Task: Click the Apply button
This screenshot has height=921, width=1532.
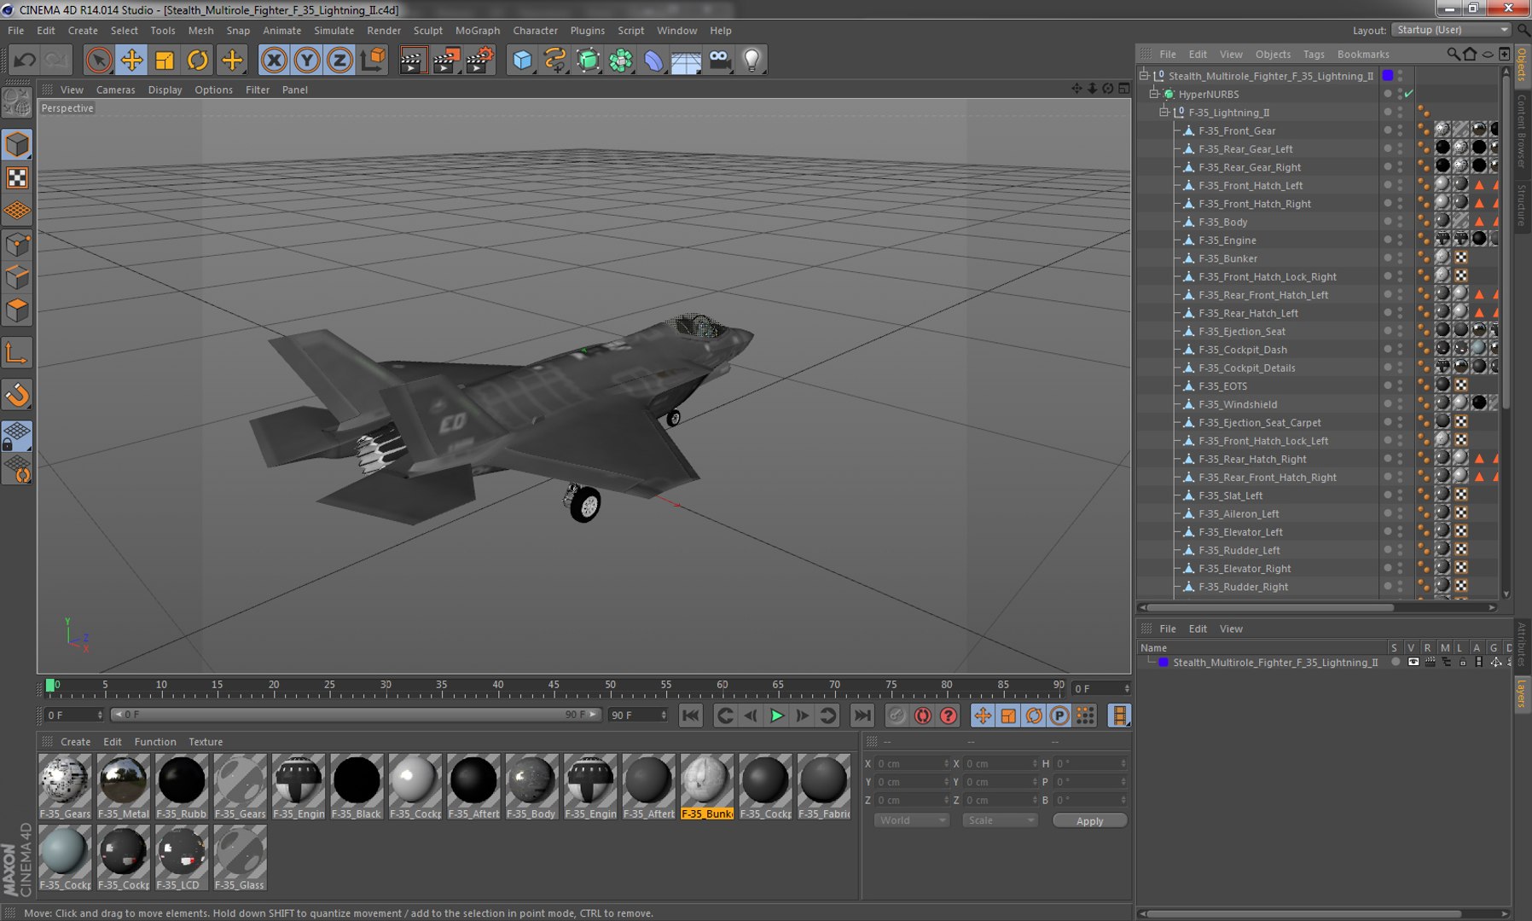Action: (1089, 820)
